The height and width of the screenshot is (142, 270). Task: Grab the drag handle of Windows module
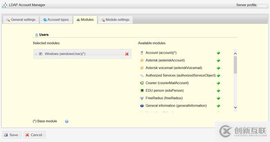tap(36, 54)
